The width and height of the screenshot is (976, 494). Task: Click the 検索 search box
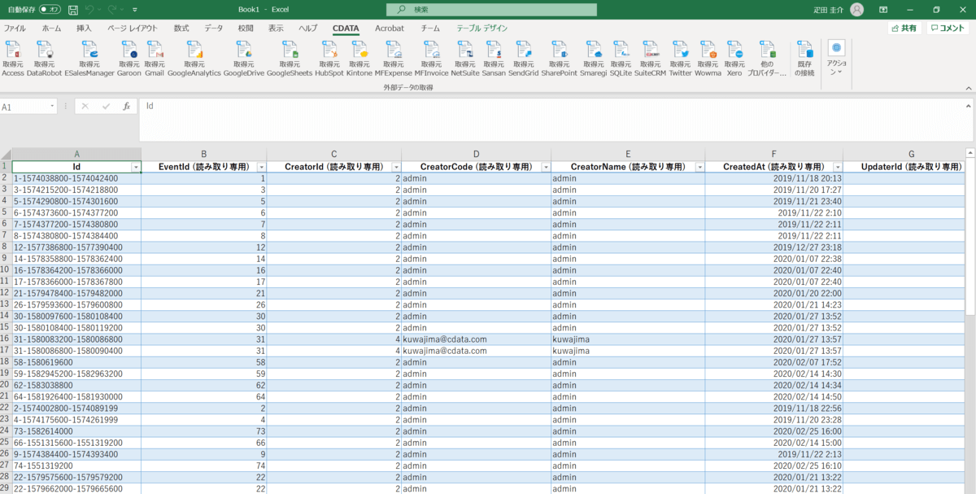tap(491, 10)
